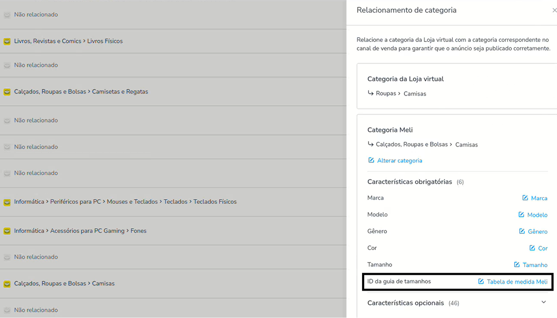Click edit icon next to Modelo link

click(x=521, y=215)
